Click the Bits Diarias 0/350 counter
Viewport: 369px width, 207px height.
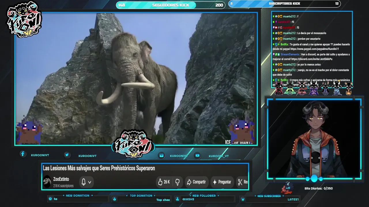click(319, 189)
